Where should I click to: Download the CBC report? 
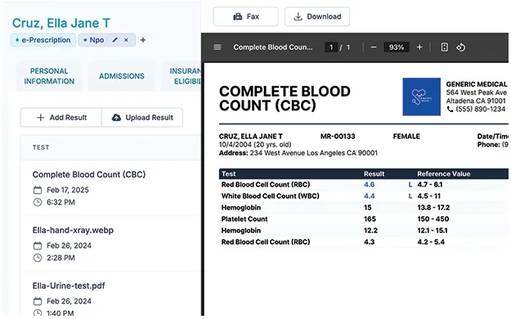[x=317, y=16]
